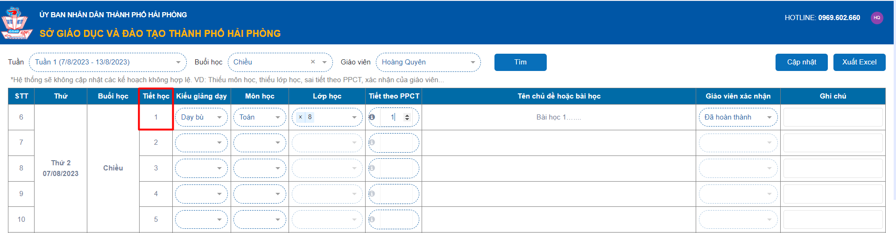
Task: Click info icon in first PPCT cell
Action: coord(372,117)
